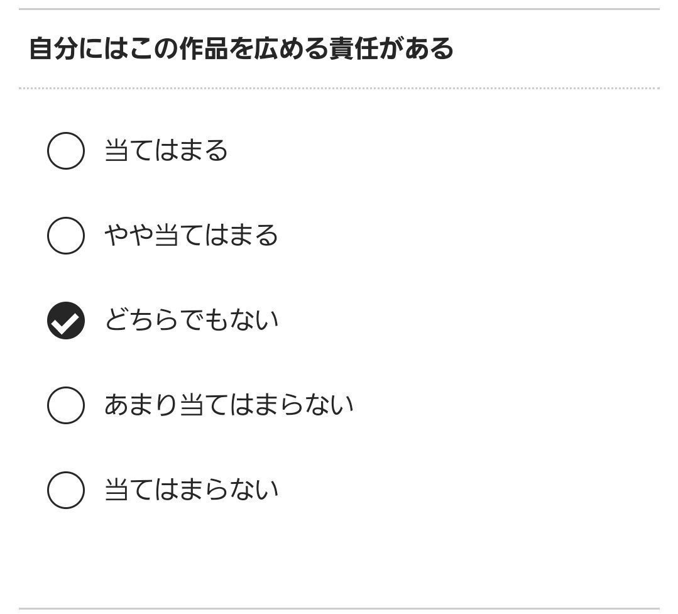The width and height of the screenshot is (678, 614).
Task: Tap the あまり当てはまらない label text
Action: 229,405
